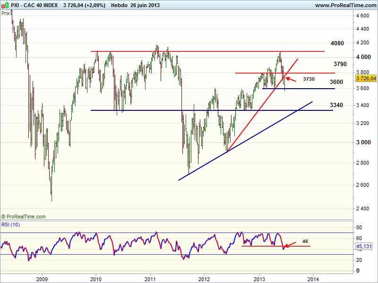The image size is (378, 283).
Task: Click the red arrow in RSI panel
Action: (290, 244)
